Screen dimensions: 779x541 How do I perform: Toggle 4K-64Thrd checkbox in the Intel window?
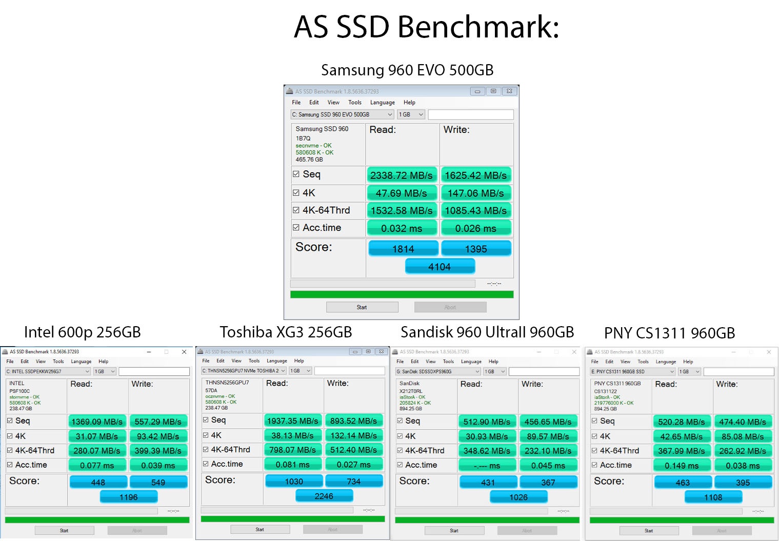click(10, 450)
